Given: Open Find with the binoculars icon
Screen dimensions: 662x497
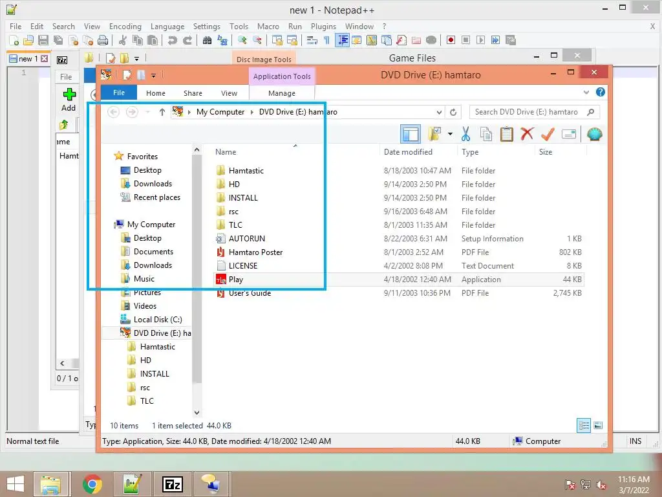Looking at the screenshot, I should (x=208, y=40).
